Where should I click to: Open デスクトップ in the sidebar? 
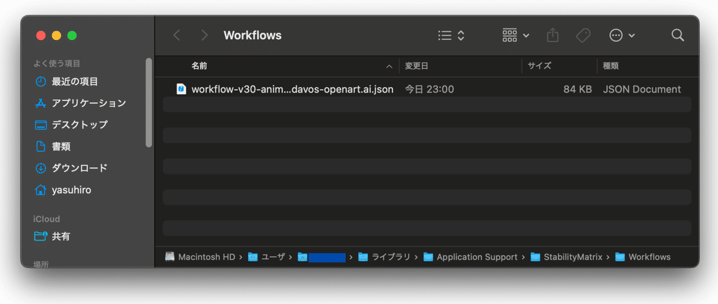(80, 124)
